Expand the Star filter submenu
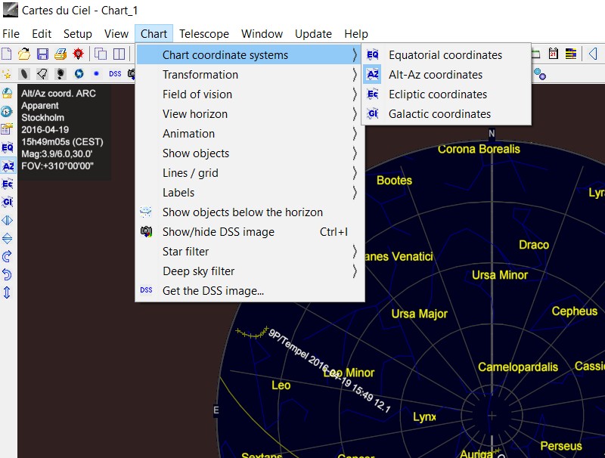This screenshot has width=605, height=458. (249, 252)
